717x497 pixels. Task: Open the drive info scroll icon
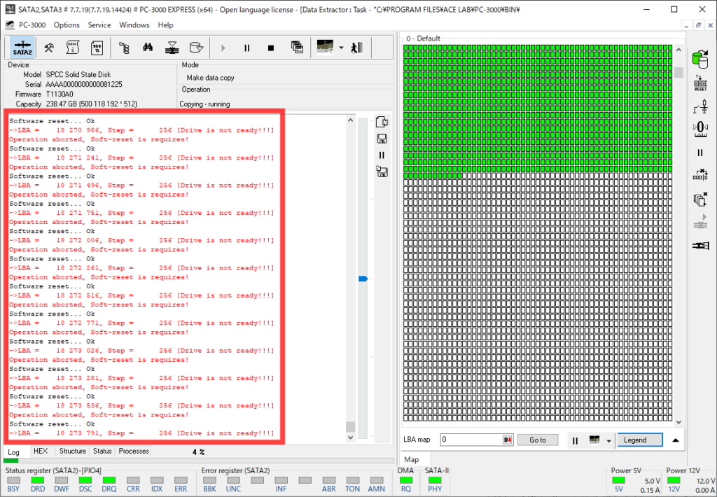tap(73, 48)
